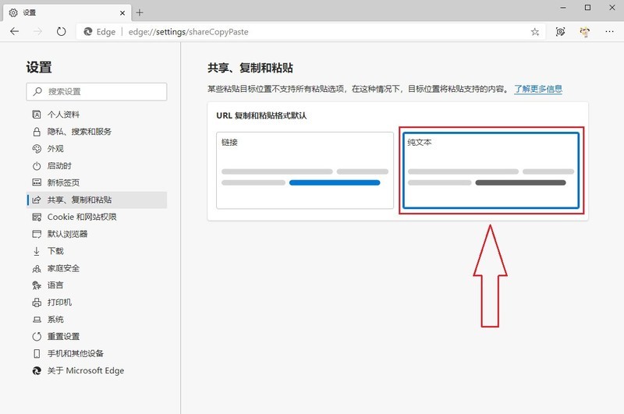Click the back navigation arrow
This screenshot has width=624, height=414.
click(x=15, y=31)
